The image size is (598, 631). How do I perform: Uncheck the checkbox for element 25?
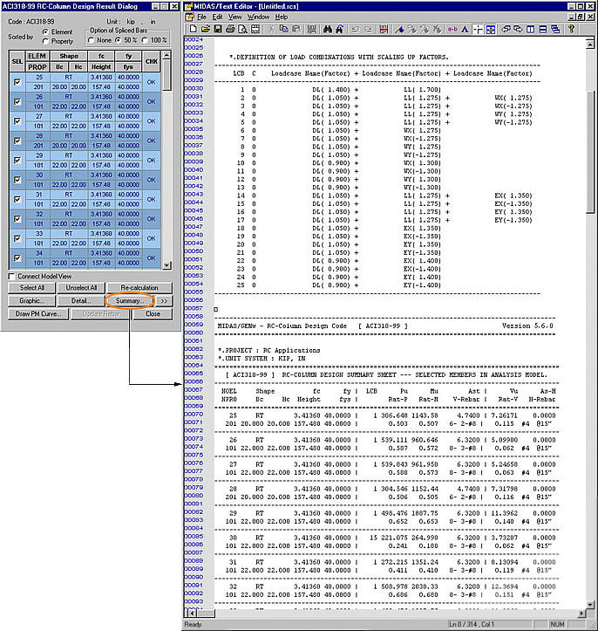(x=18, y=83)
